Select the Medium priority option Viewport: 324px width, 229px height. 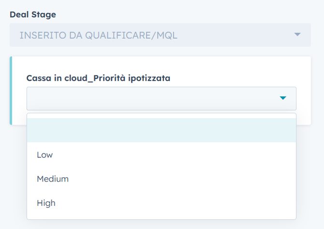tap(53, 179)
